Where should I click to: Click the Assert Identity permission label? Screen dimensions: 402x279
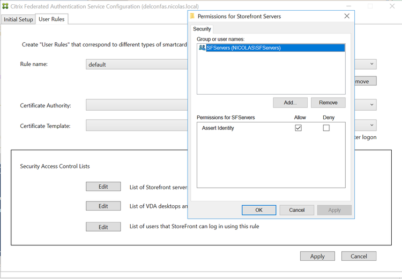218,128
